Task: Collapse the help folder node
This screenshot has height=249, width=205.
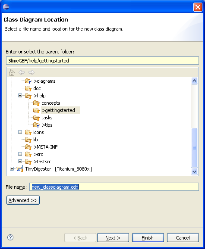Action: (x=20, y=96)
